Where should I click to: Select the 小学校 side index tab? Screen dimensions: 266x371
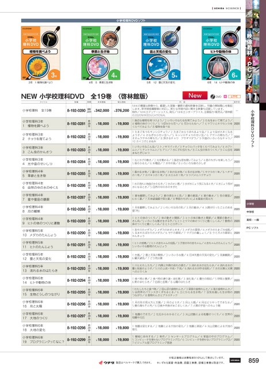tap(256, 204)
